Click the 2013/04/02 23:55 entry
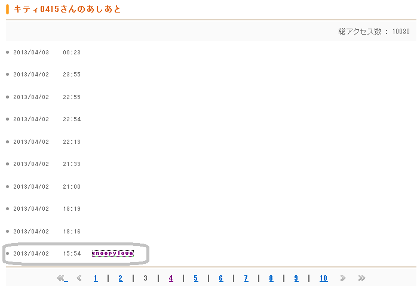417x286 pixels. pos(47,75)
